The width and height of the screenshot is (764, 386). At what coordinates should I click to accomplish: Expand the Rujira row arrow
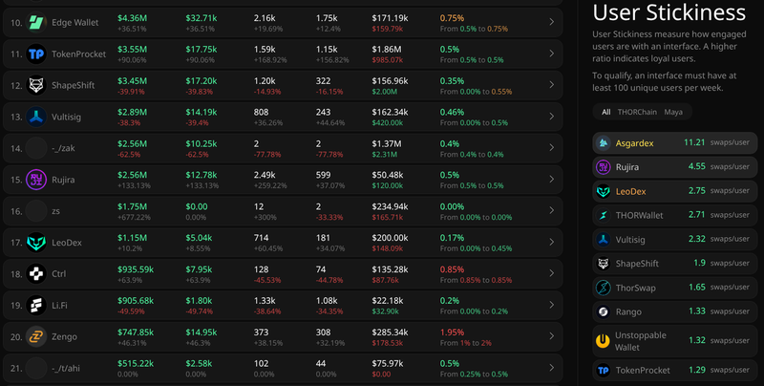point(551,179)
